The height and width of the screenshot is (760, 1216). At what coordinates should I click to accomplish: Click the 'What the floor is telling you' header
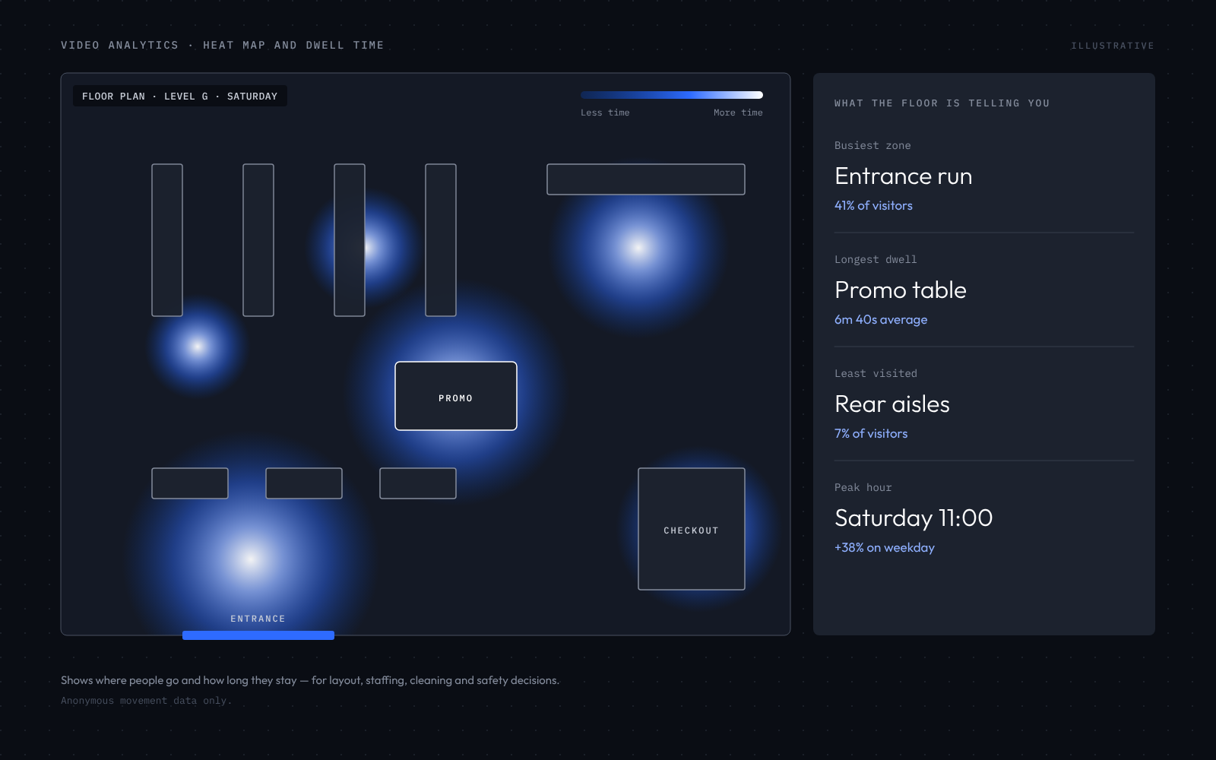(x=942, y=103)
